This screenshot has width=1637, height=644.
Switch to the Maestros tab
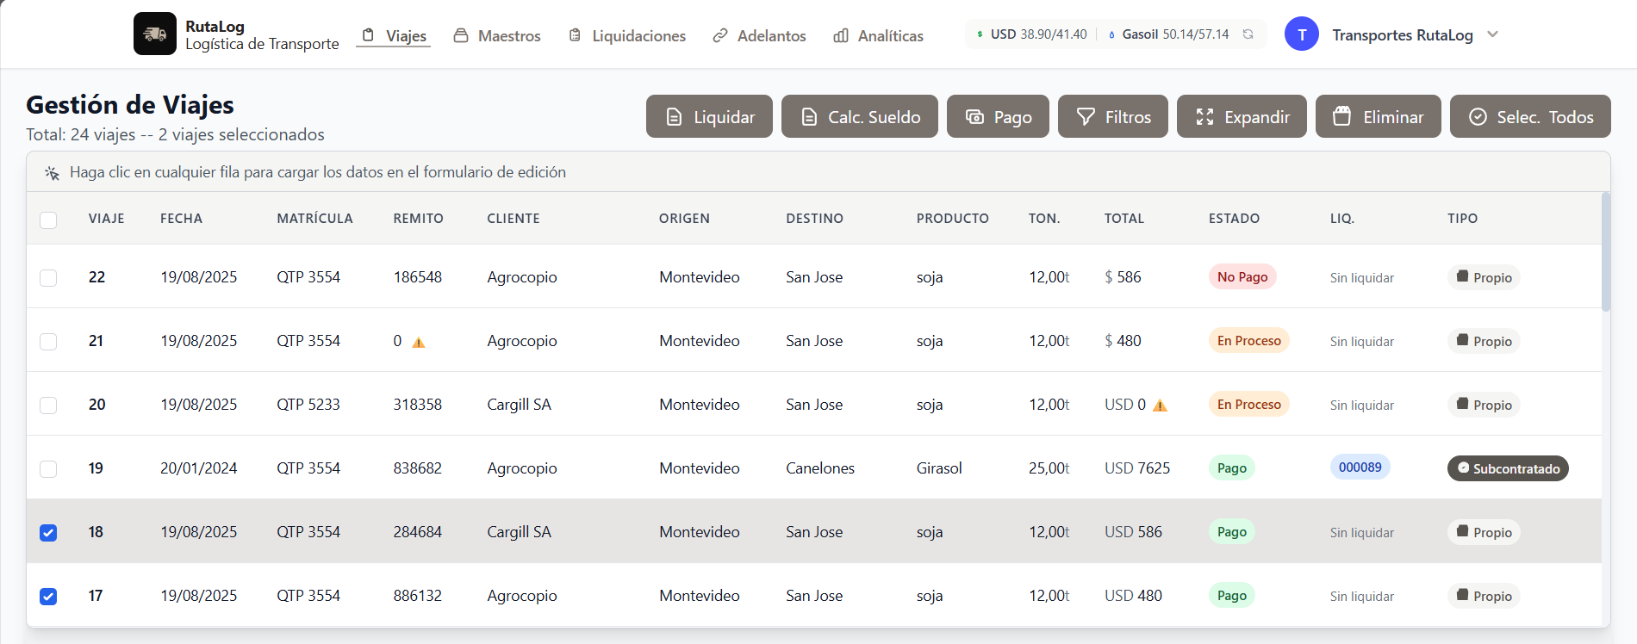click(x=497, y=35)
